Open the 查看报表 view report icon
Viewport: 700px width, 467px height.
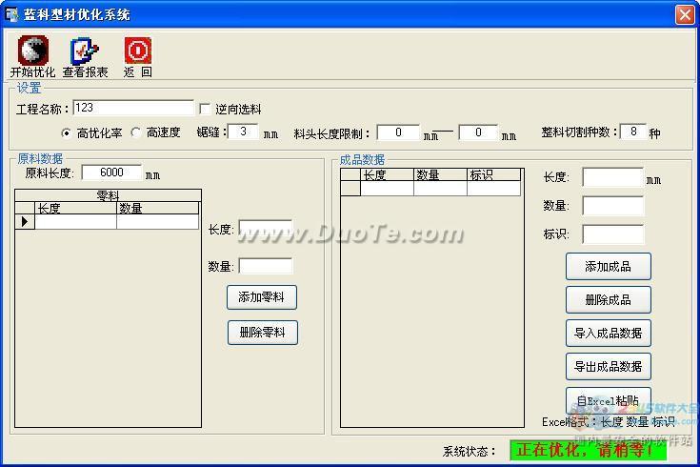tap(85, 51)
